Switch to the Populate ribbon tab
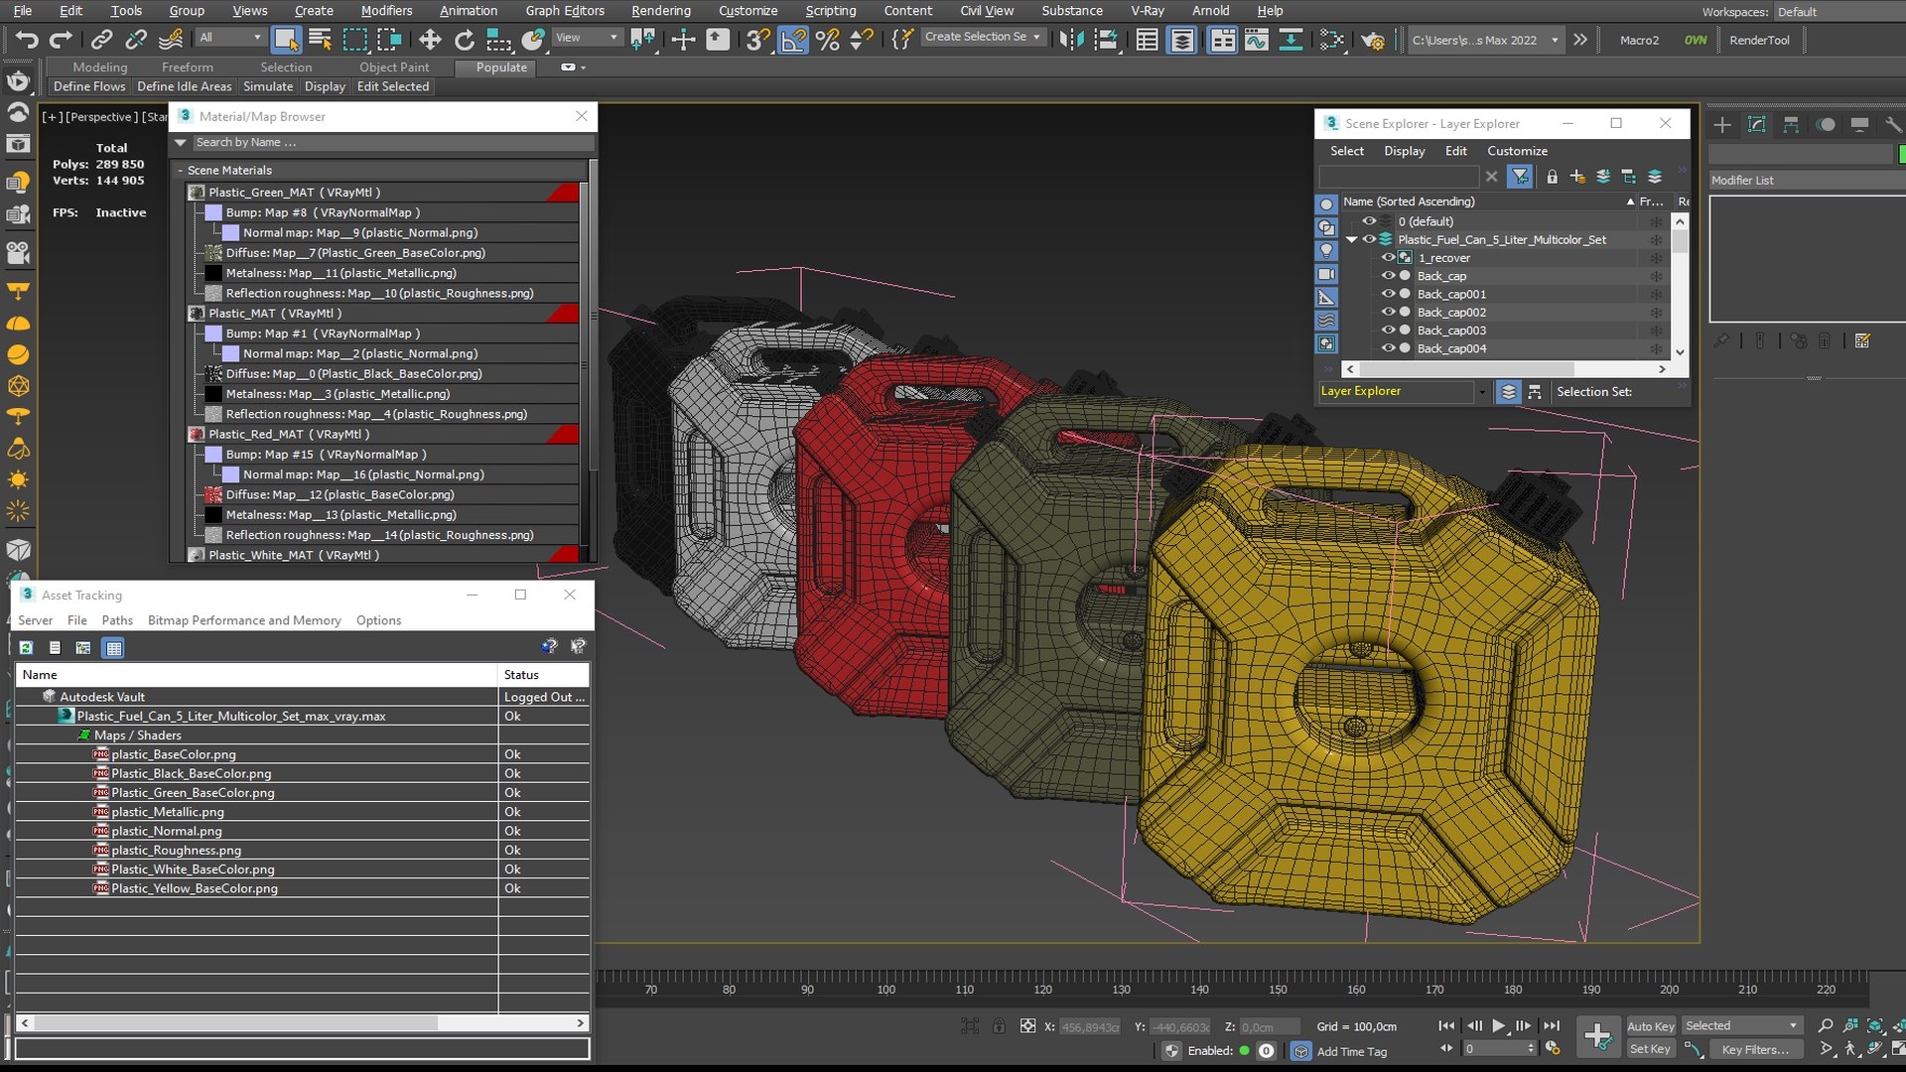 [x=501, y=67]
